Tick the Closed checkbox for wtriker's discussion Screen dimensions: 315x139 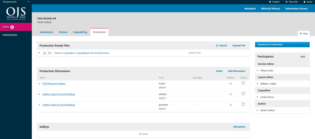click(243, 93)
